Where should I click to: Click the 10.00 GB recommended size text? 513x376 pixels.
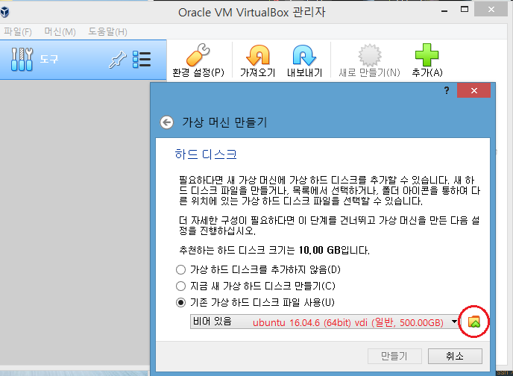click(x=319, y=251)
